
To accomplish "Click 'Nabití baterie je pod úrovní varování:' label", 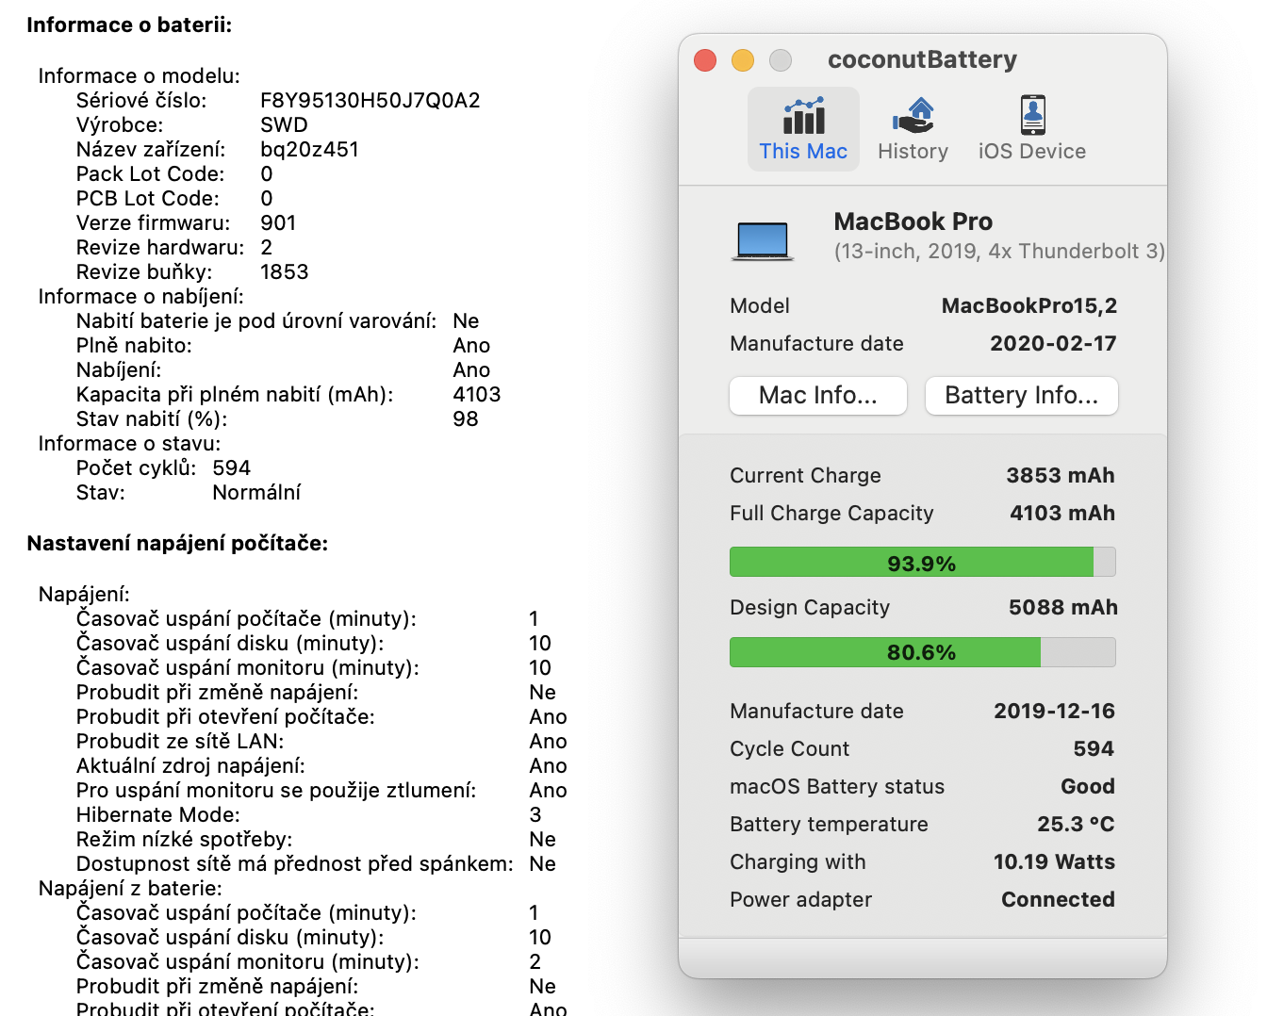I will pyautogui.click(x=256, y=321).
